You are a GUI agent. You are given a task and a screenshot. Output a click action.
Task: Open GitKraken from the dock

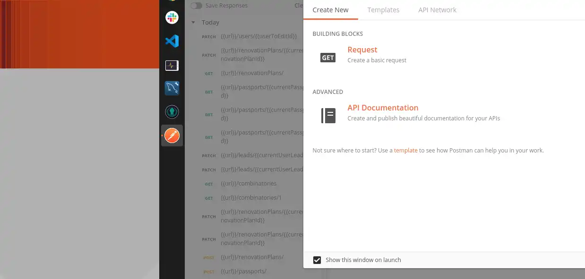click(x=172, y=112)
